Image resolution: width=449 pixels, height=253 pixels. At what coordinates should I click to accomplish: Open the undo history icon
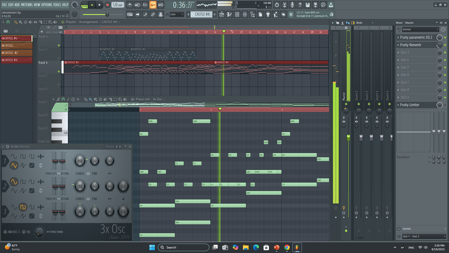277,5
